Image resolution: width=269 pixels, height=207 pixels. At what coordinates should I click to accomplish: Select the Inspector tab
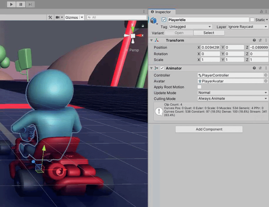163,12
